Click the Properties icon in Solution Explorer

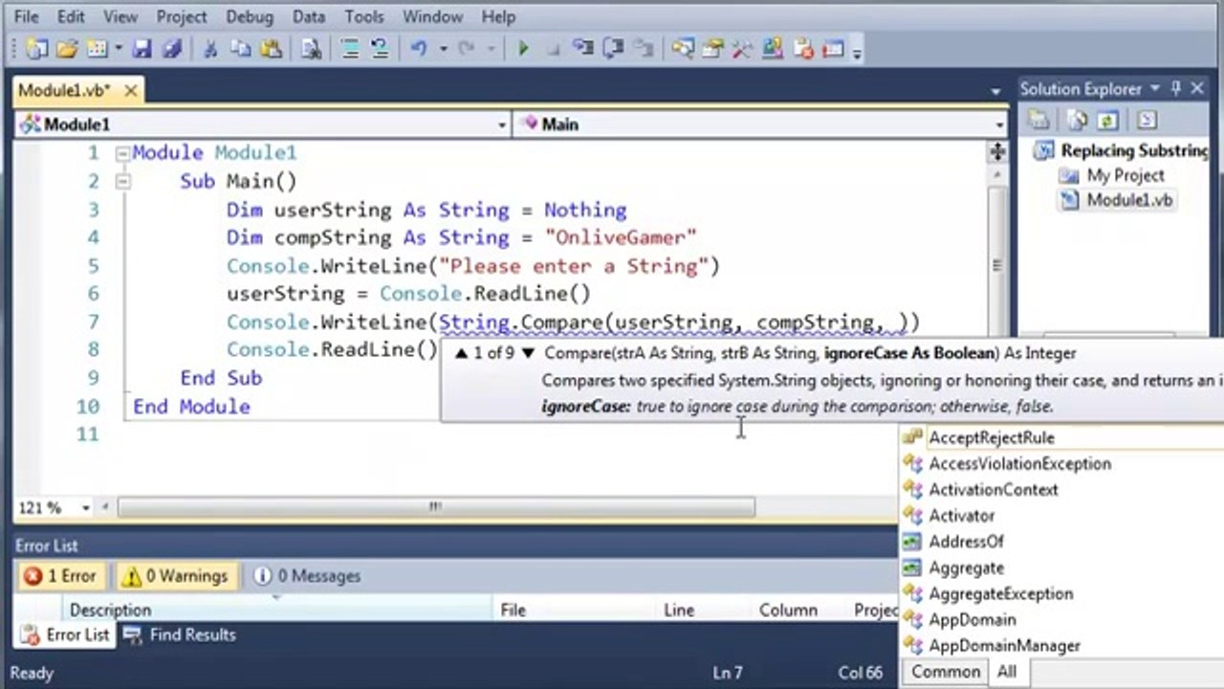click(x=1039, y=121)
